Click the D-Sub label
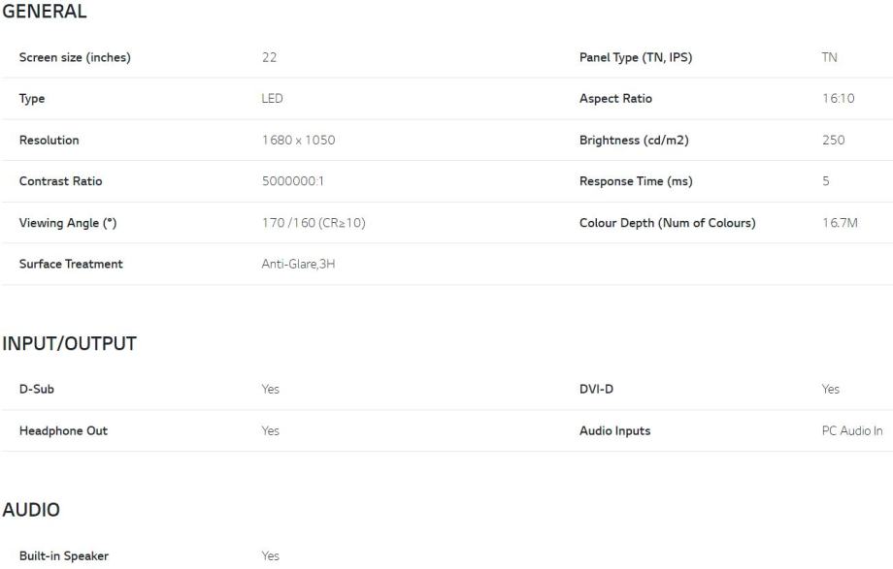Image resolution: width=893 pixels, height=569 pixels. tap(37, 389)
